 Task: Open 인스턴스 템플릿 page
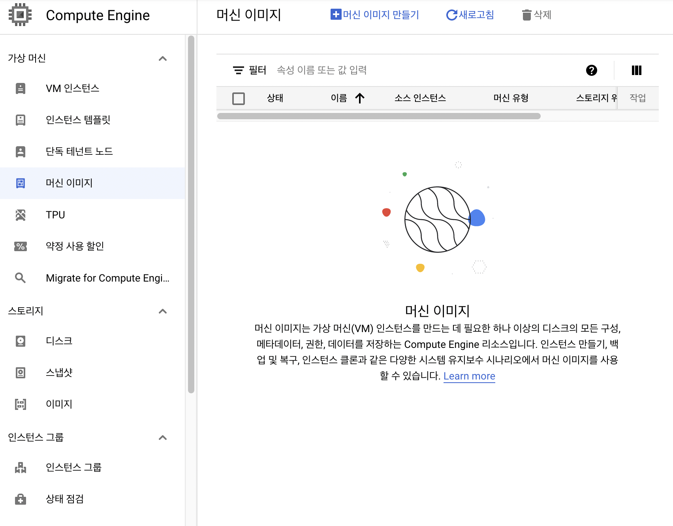[x=92, y=120]
